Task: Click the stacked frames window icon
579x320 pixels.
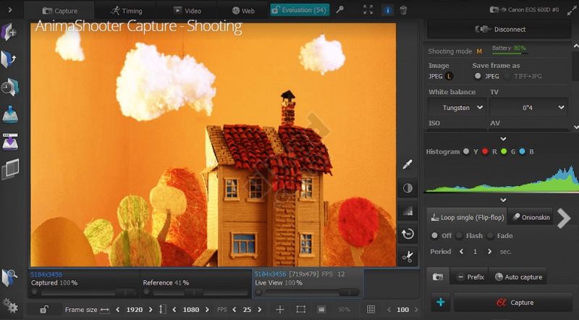Action: coord(10,169)
